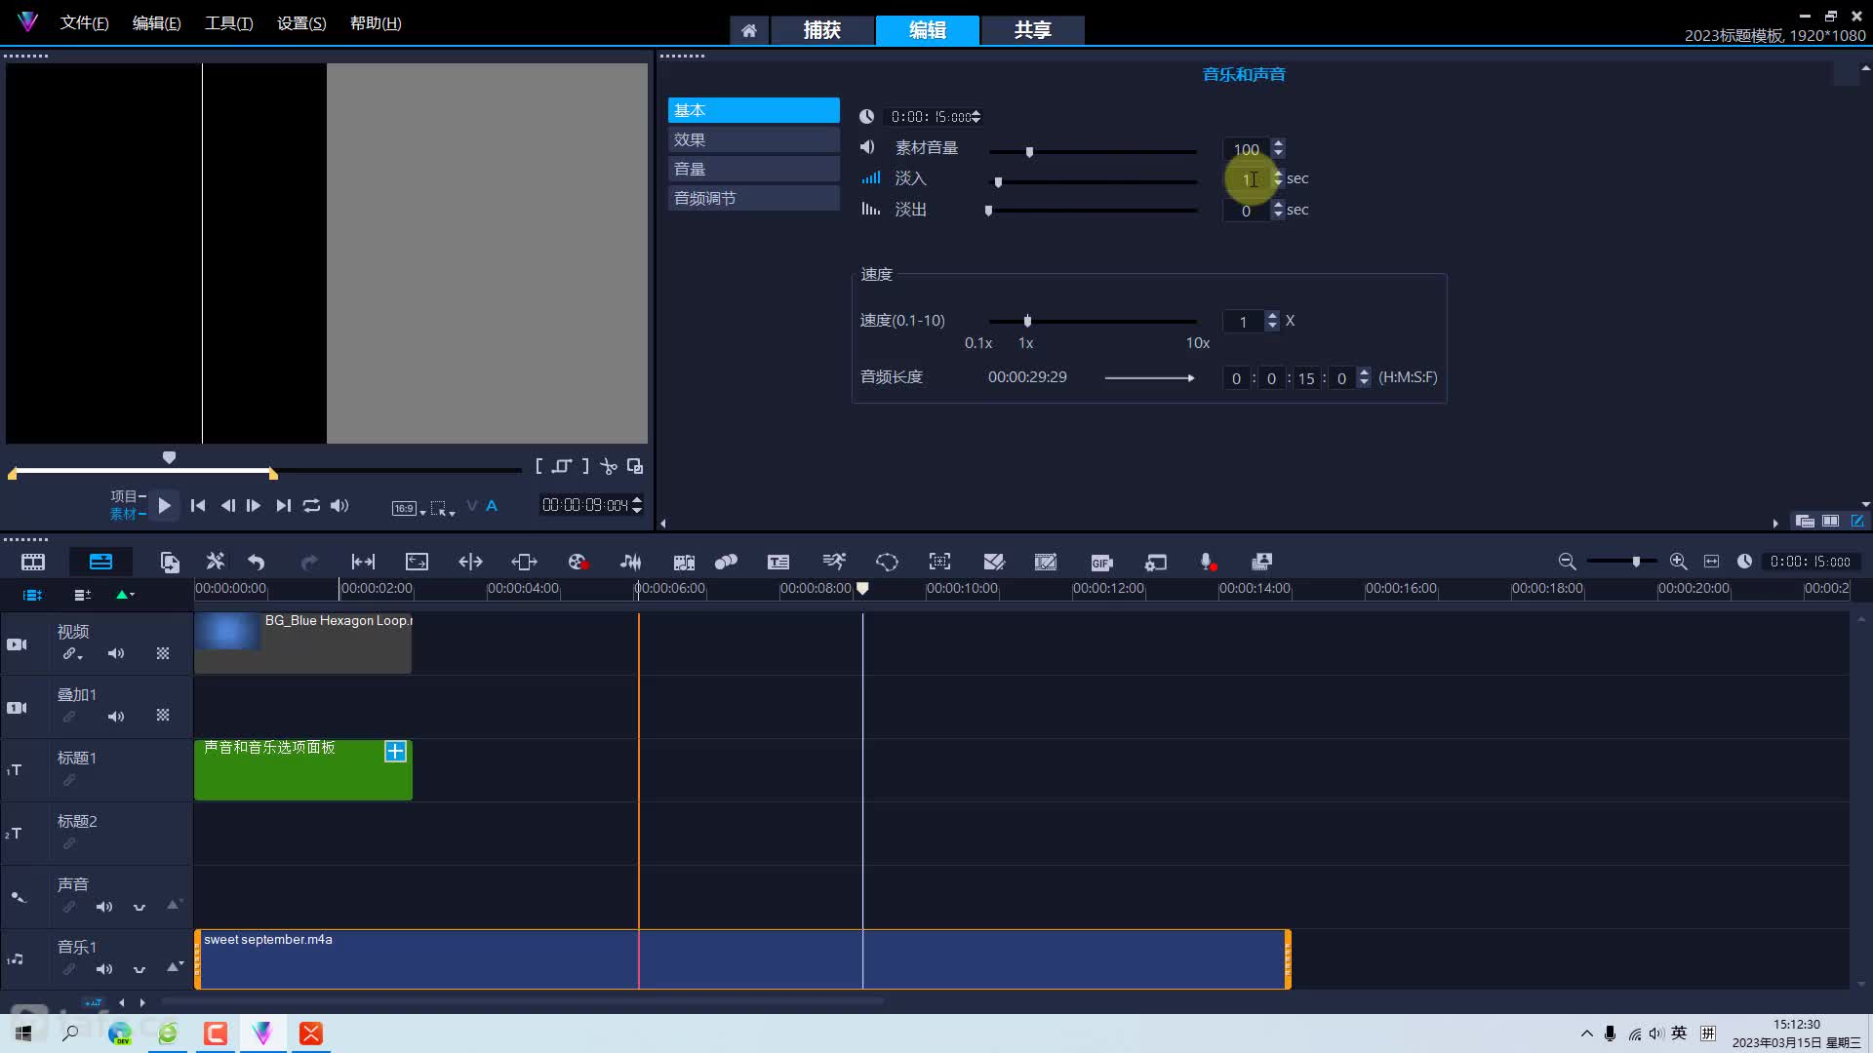Toggle transparency grid on 叠加1 track

click(163, 716)
